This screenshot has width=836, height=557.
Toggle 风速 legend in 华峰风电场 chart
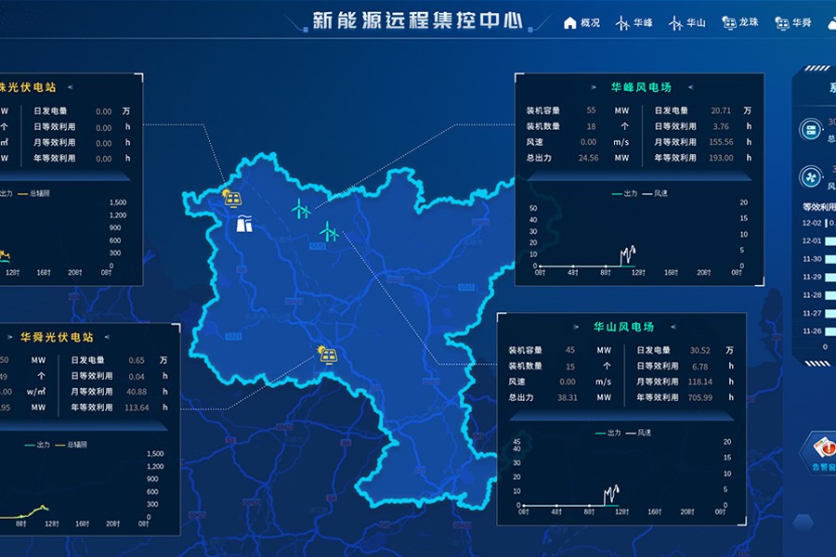pos(656,193)
